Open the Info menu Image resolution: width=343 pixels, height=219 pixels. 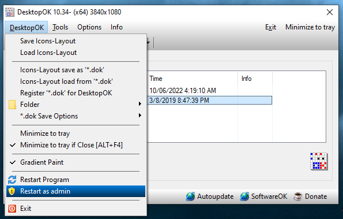[116, 27]
